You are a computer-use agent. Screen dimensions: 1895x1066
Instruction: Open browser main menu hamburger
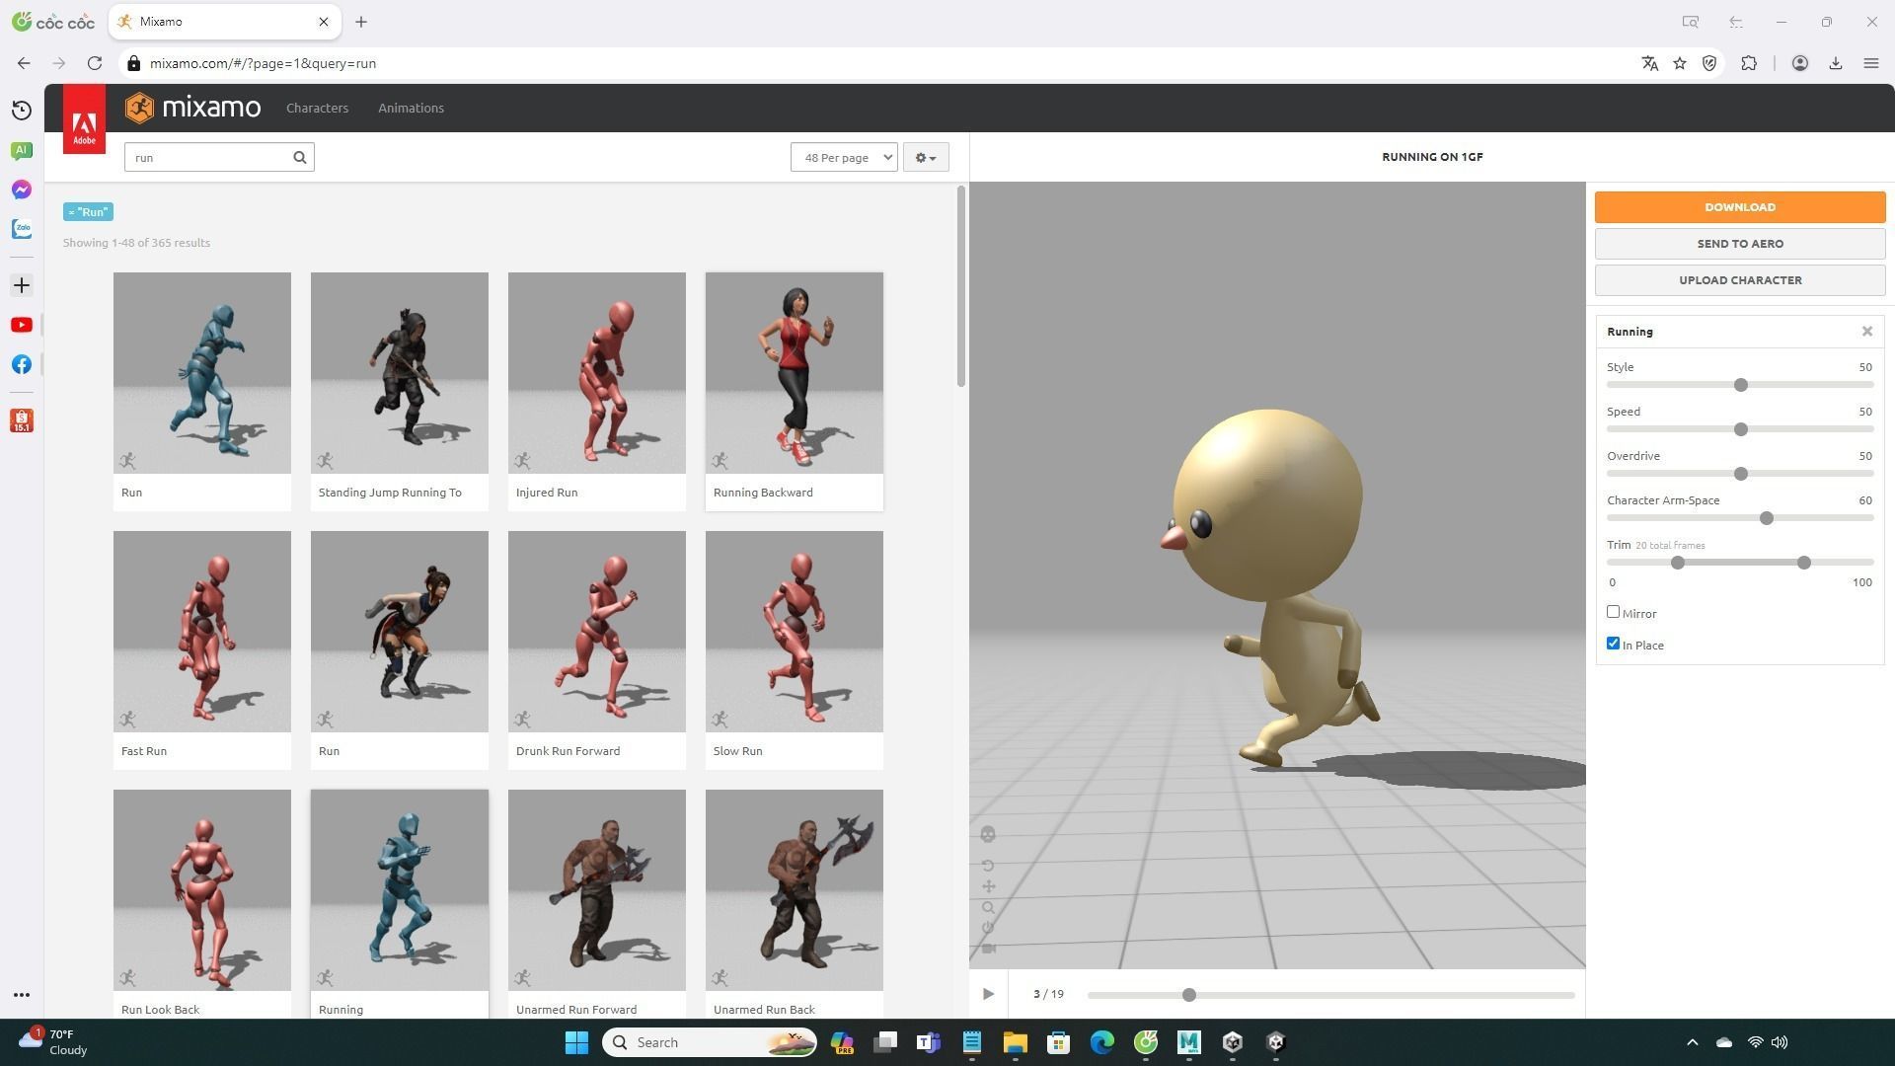tap(1871, 63)
